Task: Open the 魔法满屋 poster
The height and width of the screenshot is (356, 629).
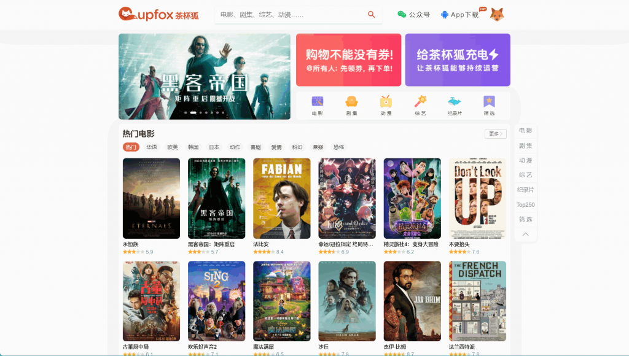Action: (x=281, y=301)
